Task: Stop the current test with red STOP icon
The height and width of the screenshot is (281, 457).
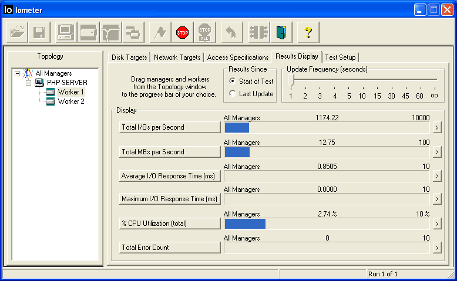Action: click(x=183, y=32)
